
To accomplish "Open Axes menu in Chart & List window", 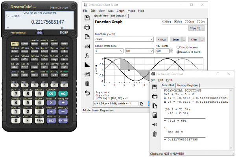I will (x=111, y=11).
